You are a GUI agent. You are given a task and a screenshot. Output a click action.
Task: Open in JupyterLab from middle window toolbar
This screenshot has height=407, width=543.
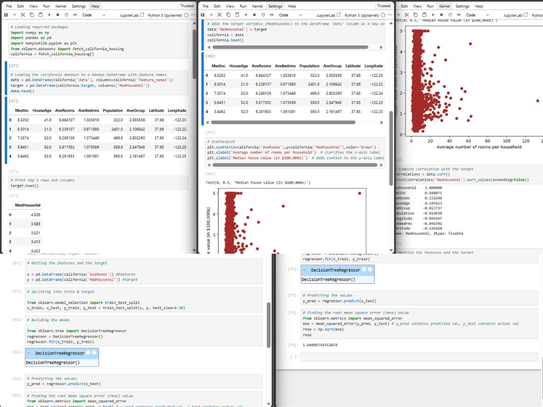point(328,15)
